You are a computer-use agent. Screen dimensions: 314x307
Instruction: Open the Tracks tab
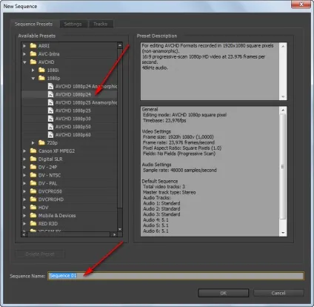101,24
